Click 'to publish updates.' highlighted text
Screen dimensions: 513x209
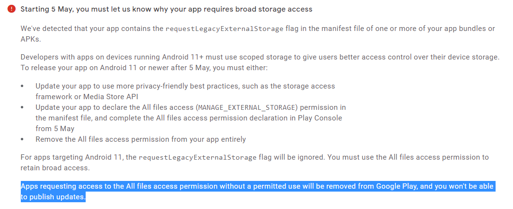click(53, 197)
